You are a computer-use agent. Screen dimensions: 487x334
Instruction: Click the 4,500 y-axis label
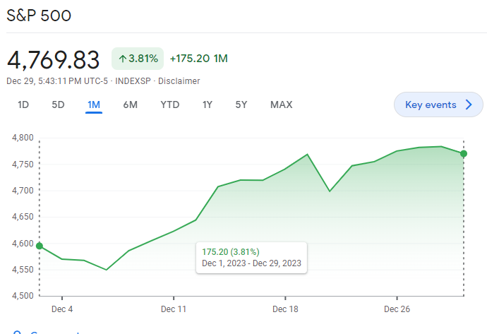(x=23, y=296)
